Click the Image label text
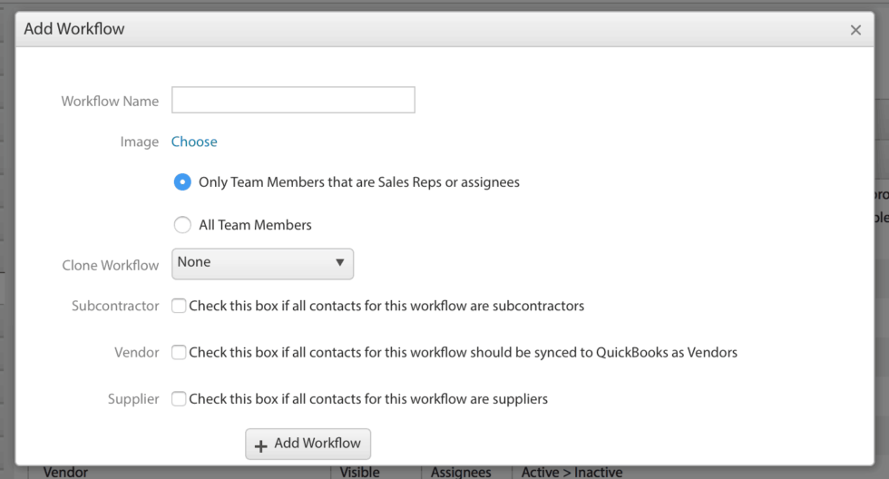The image size is (889, 479). coord(139,142)
